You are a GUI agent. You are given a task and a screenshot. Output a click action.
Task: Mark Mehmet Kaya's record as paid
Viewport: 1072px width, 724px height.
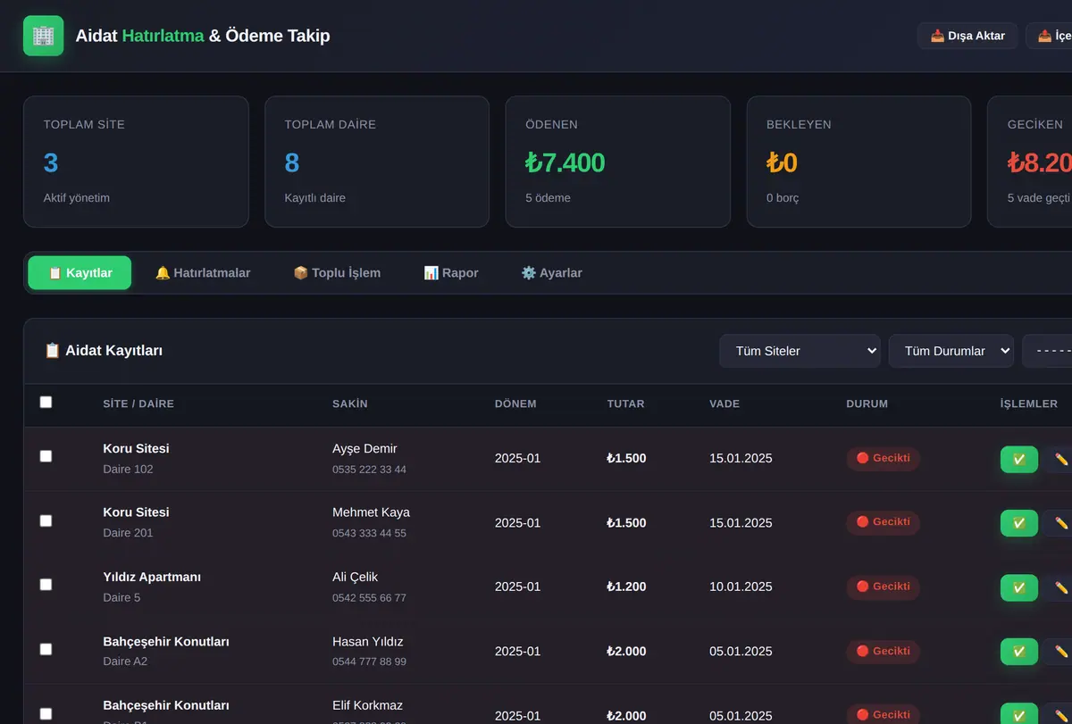[1018, 523]
